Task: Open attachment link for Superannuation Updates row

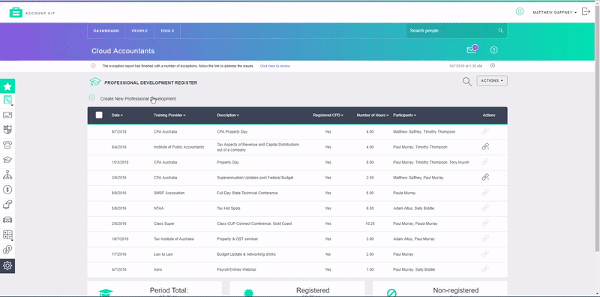Action: 485,177
